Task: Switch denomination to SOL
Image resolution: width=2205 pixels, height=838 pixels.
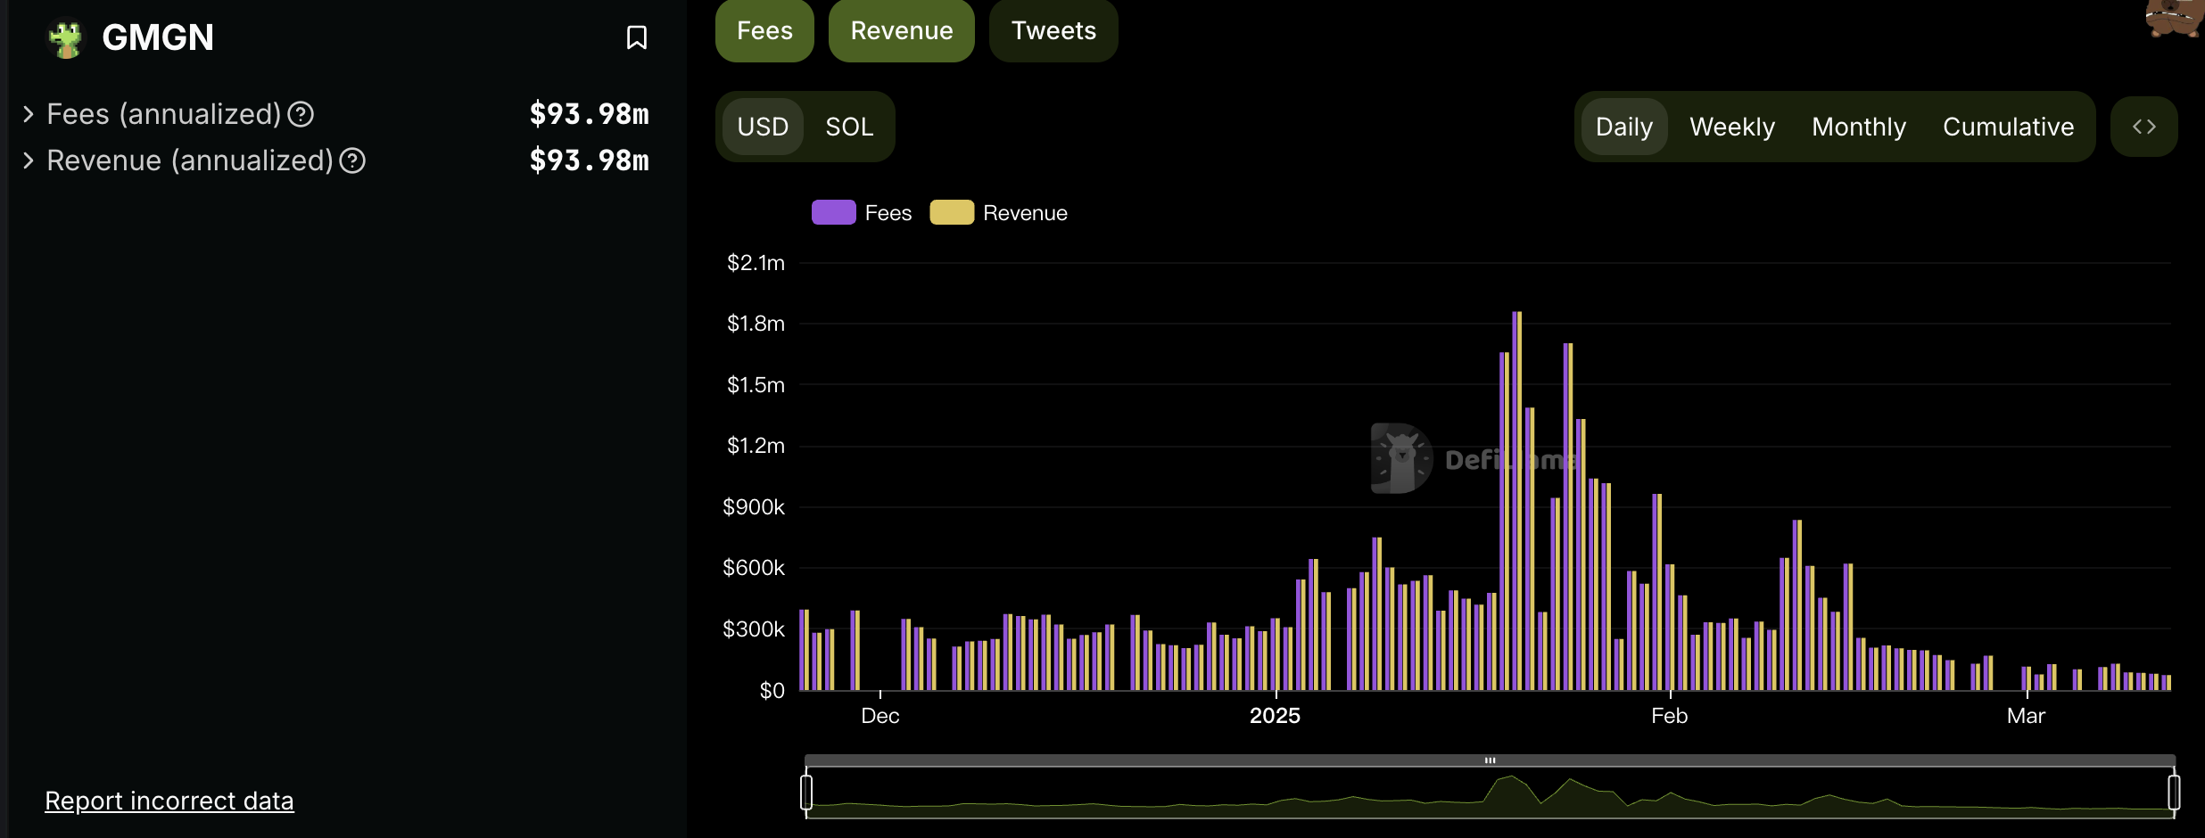Action: [848, 127]
